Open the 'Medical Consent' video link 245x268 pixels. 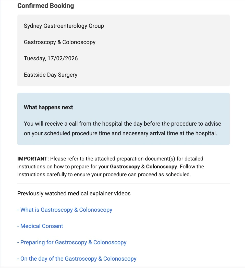[x=41, y=226]
